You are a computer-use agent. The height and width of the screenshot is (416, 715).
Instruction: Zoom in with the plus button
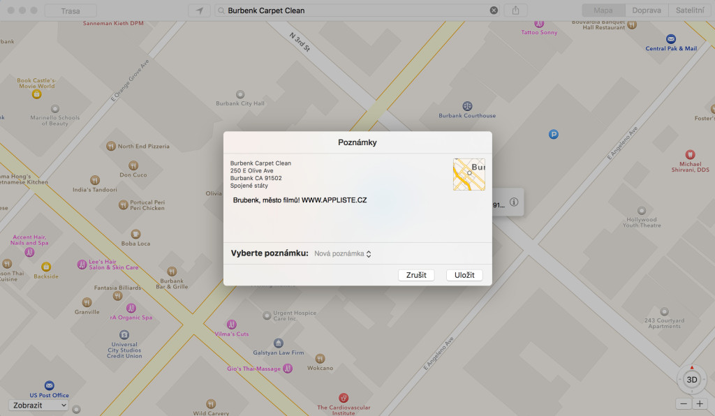(700, 403)
